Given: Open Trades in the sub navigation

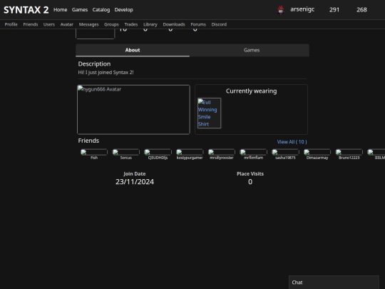Looking at the screenshot, I should [x=131, y=24].
